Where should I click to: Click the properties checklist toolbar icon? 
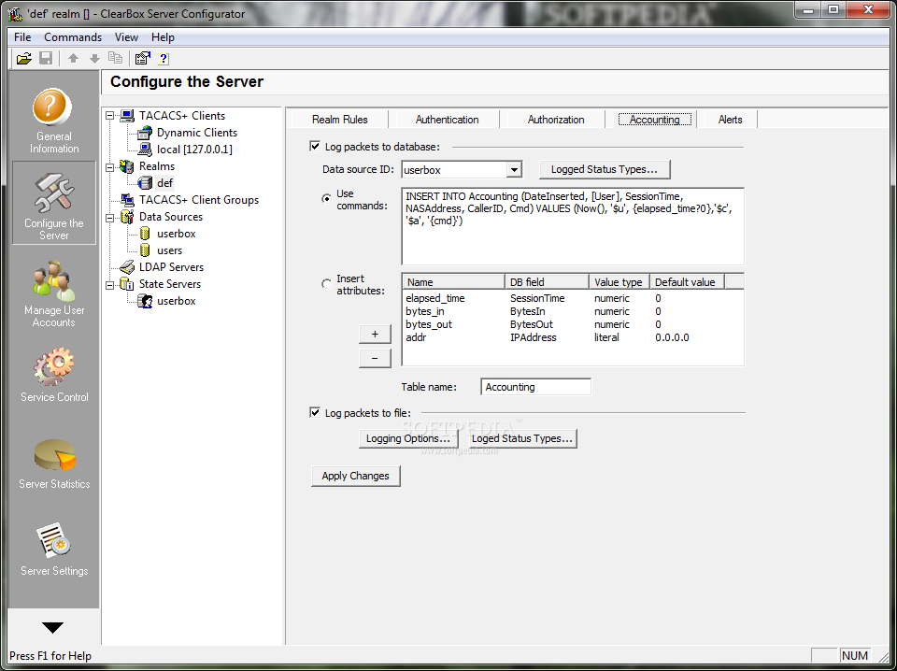tap(142, 58)
